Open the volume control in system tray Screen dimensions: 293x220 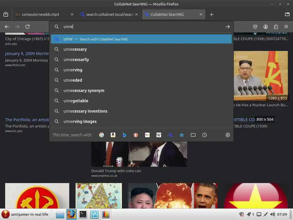tap(272, 214)
